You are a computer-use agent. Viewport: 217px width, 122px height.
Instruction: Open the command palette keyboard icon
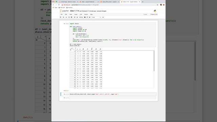[103, 17]
